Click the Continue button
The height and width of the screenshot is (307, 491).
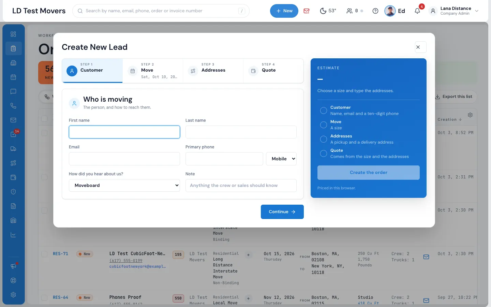click(x=282, y=212)
